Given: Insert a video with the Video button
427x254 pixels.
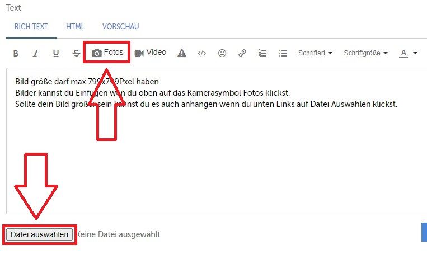Looking at the screenshot, I should [151, 53].
